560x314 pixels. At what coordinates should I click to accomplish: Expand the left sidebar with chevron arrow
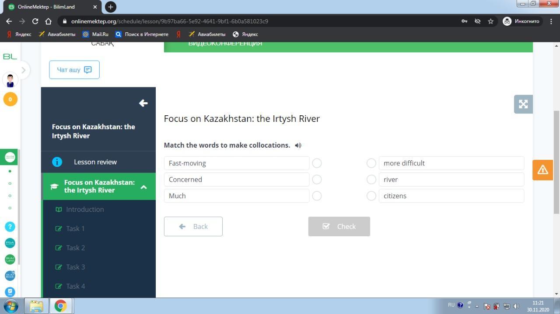coord(23,70)
